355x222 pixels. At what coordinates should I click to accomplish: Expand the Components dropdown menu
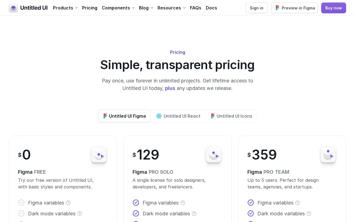coord(118,8)
